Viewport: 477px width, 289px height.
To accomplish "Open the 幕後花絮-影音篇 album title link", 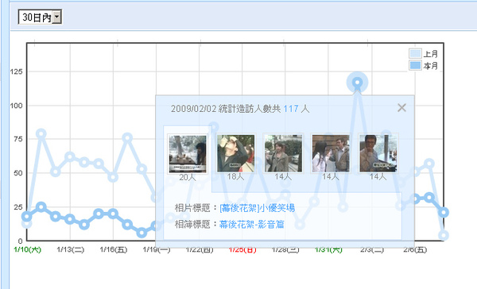I will click(x=251, y=224).
